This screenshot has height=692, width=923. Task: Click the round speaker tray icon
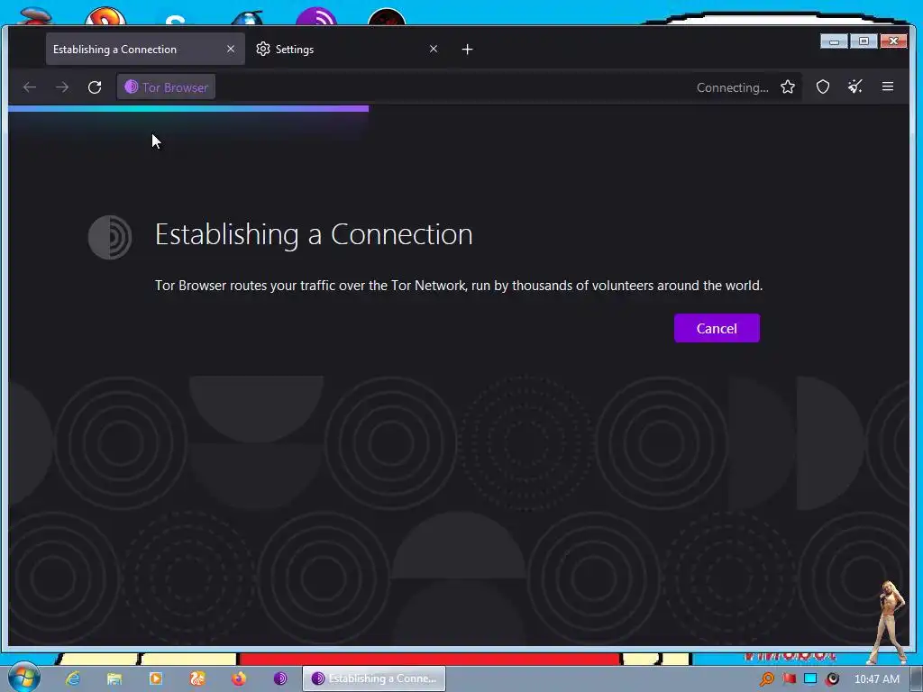point(832,679)
